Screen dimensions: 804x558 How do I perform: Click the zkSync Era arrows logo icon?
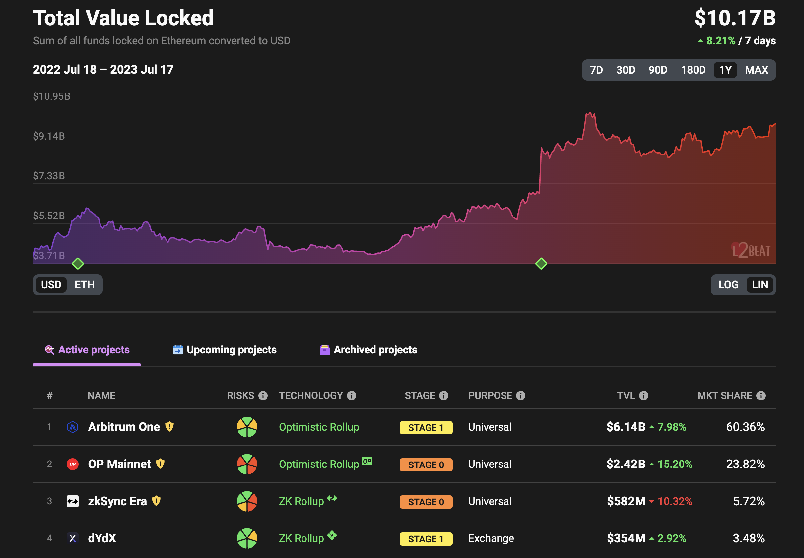pos(72,501)
